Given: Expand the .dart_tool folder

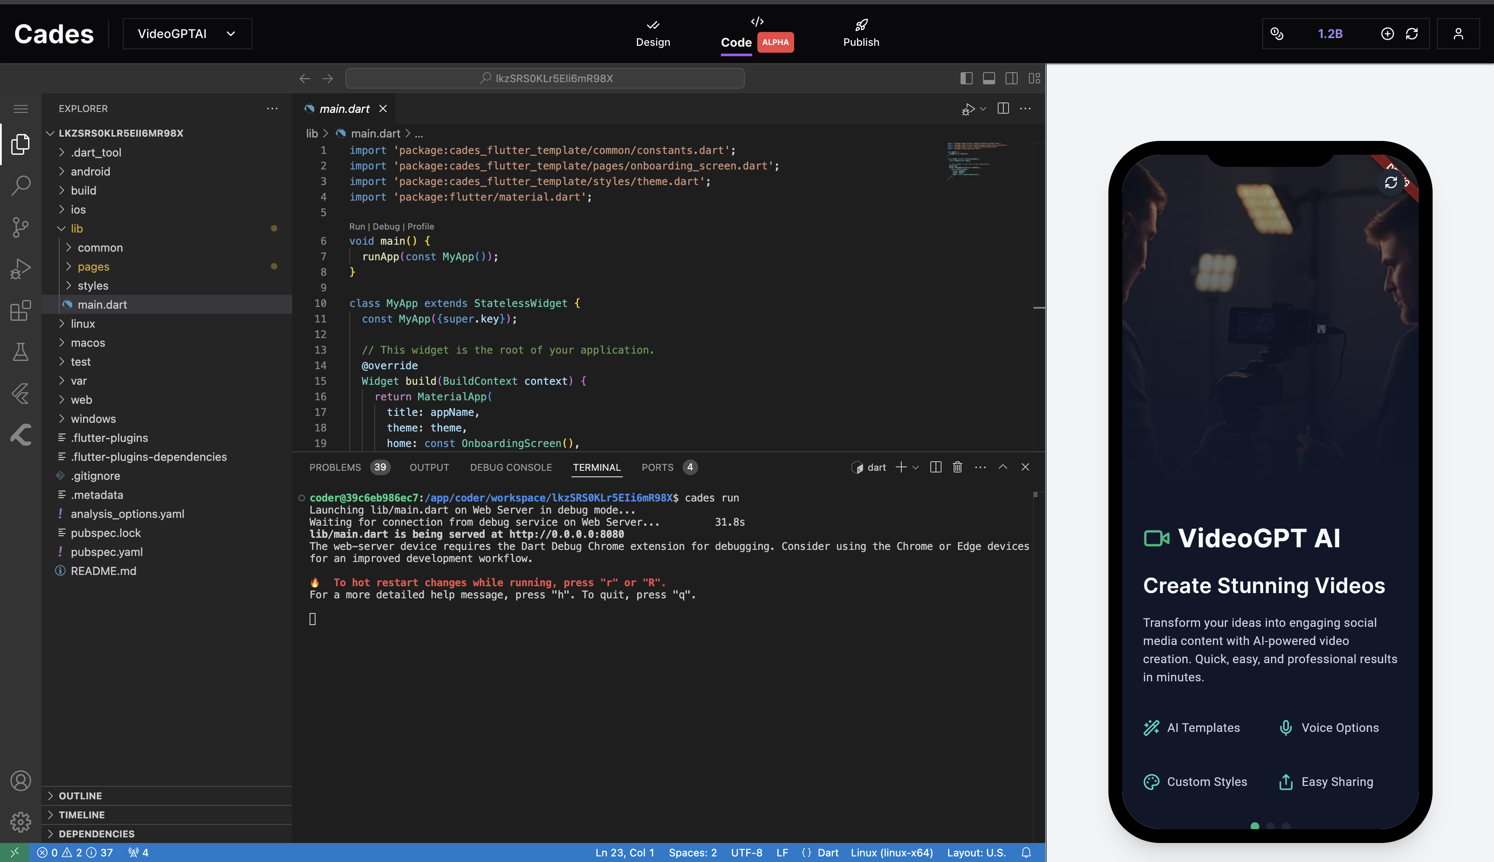Looking at the screenshot, I should pos(167,152).
